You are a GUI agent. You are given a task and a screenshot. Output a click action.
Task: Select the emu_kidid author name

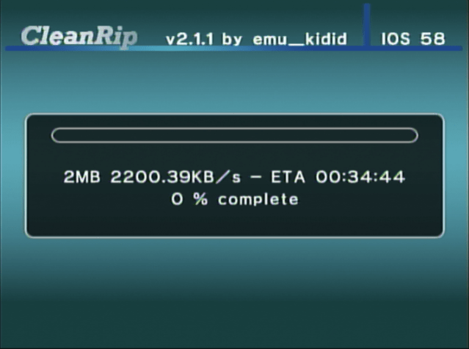click(x=300, y=39)
